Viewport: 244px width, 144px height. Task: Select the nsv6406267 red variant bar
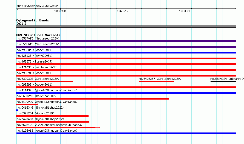tap(156, 81)
